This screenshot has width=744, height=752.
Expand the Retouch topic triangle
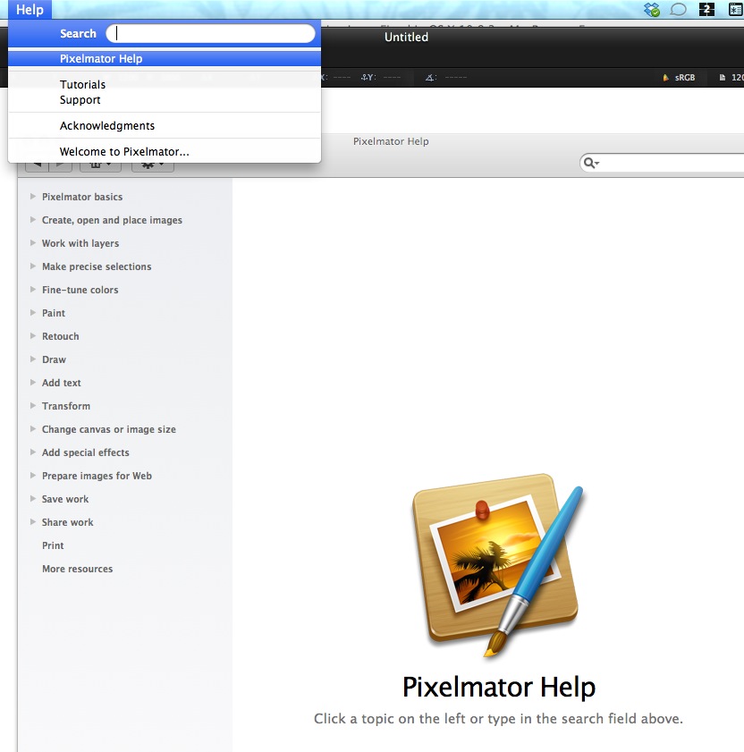pyautogui.click(x=32, y=335)
